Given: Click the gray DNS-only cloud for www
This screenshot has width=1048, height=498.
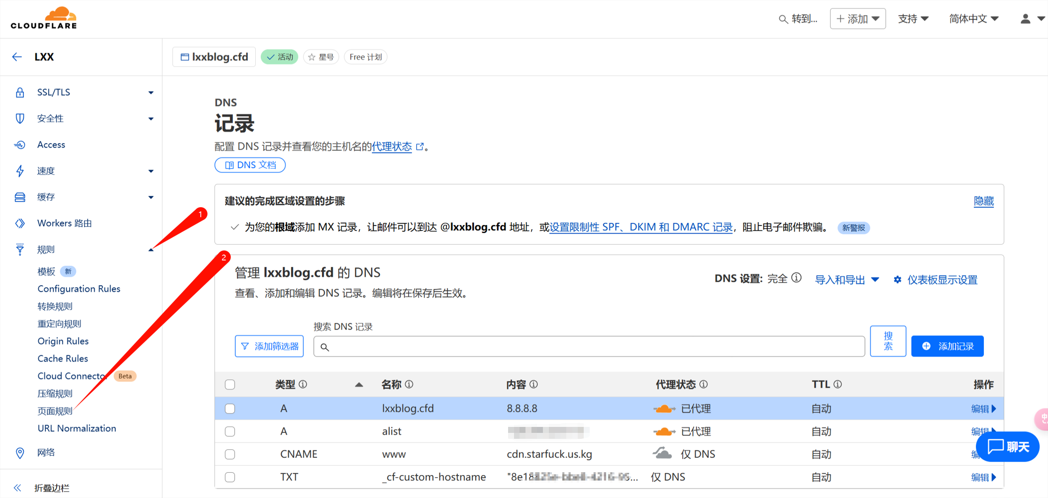Looking at the screenshot, I should click(662, 454).
